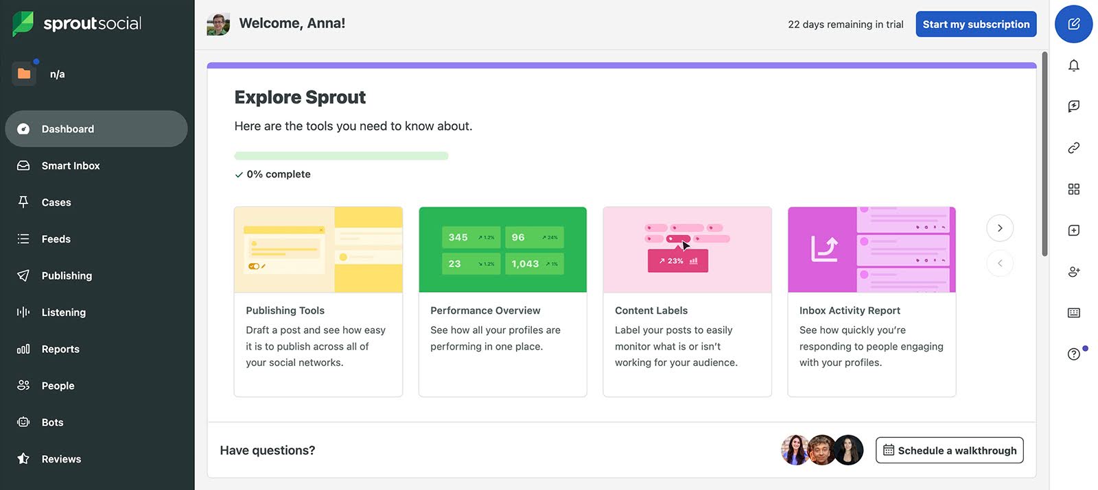1098x490 pixels.
Task: Click Anna's profile avatar picture
Action: (218, 24)
